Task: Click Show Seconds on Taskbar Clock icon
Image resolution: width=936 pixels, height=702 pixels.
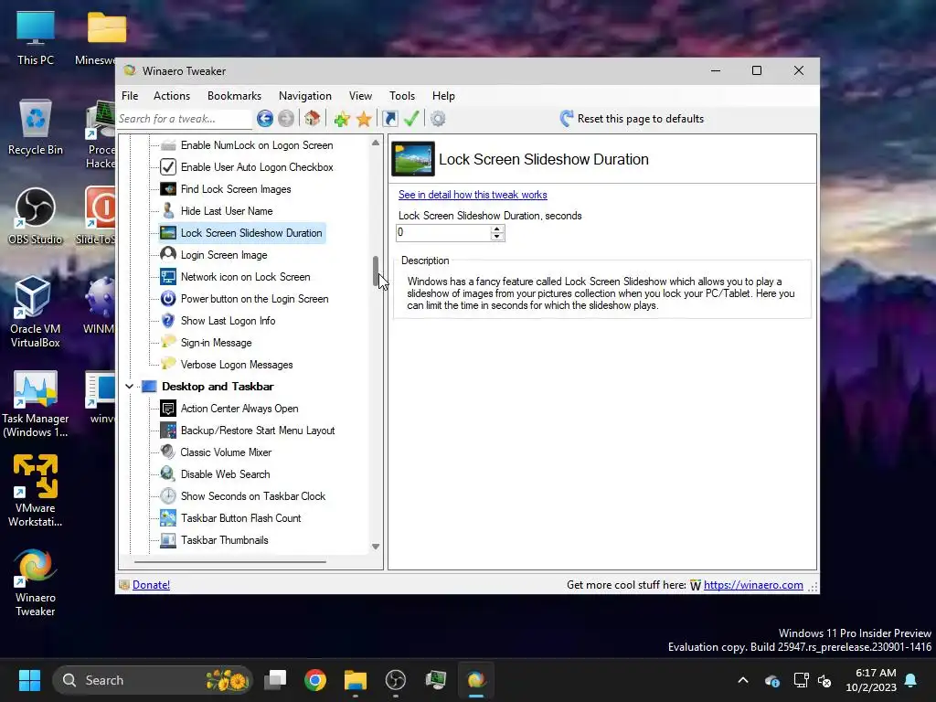Action: [x=168, y=496]
